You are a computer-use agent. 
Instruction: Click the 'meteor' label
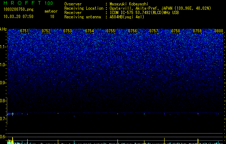[x=51, y=11]
